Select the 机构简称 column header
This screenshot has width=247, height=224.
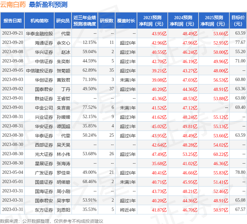pyautogui.click(x=39, y=20)
